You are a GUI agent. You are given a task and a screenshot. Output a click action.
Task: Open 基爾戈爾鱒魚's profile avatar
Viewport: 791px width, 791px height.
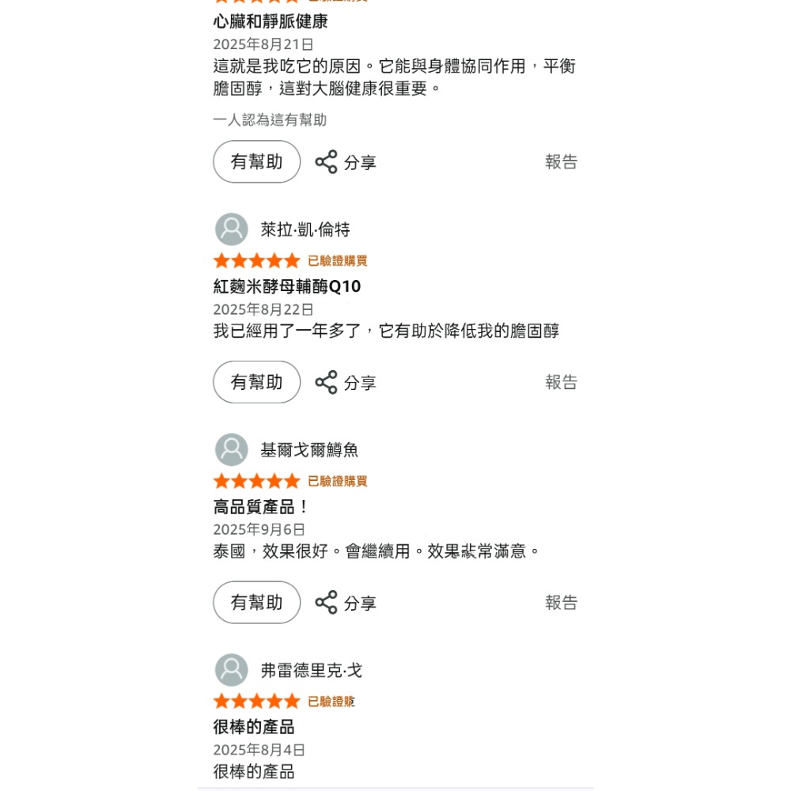(x=231, y=448)
